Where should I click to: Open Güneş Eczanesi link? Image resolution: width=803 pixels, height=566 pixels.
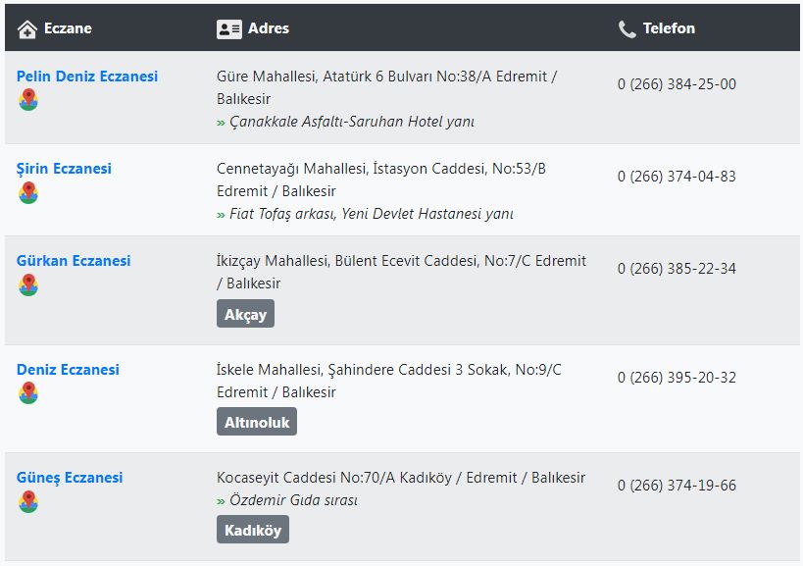[70, 478]
